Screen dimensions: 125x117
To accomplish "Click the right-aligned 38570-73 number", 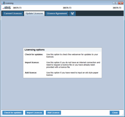I will tap(117, 8).
